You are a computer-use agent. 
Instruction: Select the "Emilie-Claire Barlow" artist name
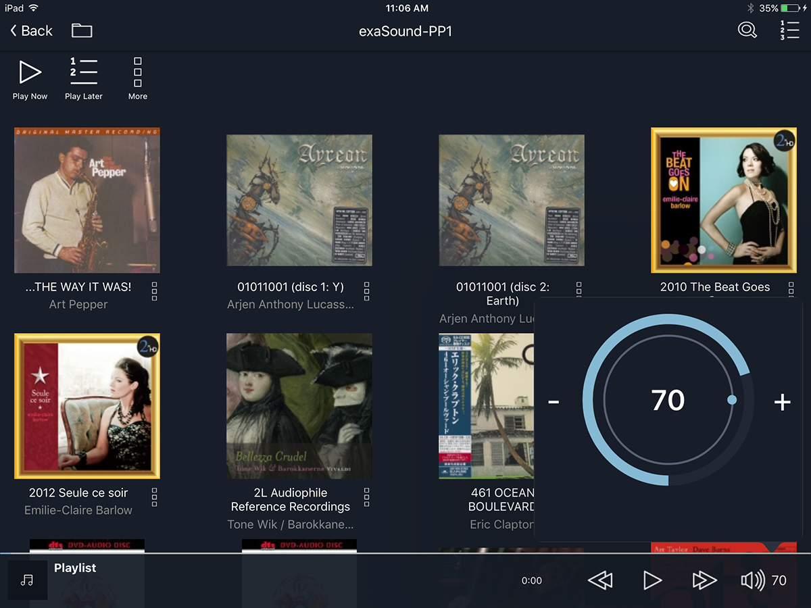click(78, 511)
